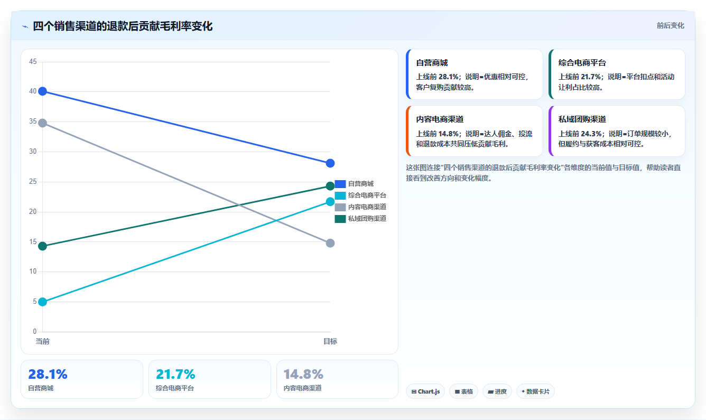The image size is (706, 420).
Task: Click the 表格 tag chip
Action: pyautogui.click(x=464, y=391)
